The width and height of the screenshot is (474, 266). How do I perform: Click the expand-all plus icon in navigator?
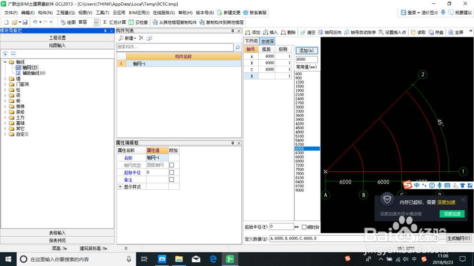point(5,54)
